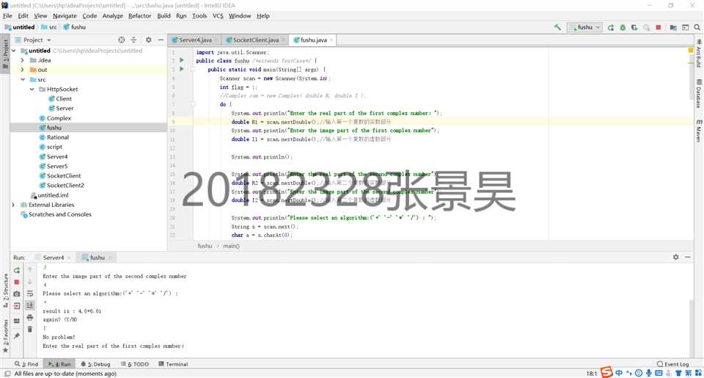The height and width of the screenshot is (378, 704).
Task: Toggle tool window bars in status corner
Action: (7, 374)
